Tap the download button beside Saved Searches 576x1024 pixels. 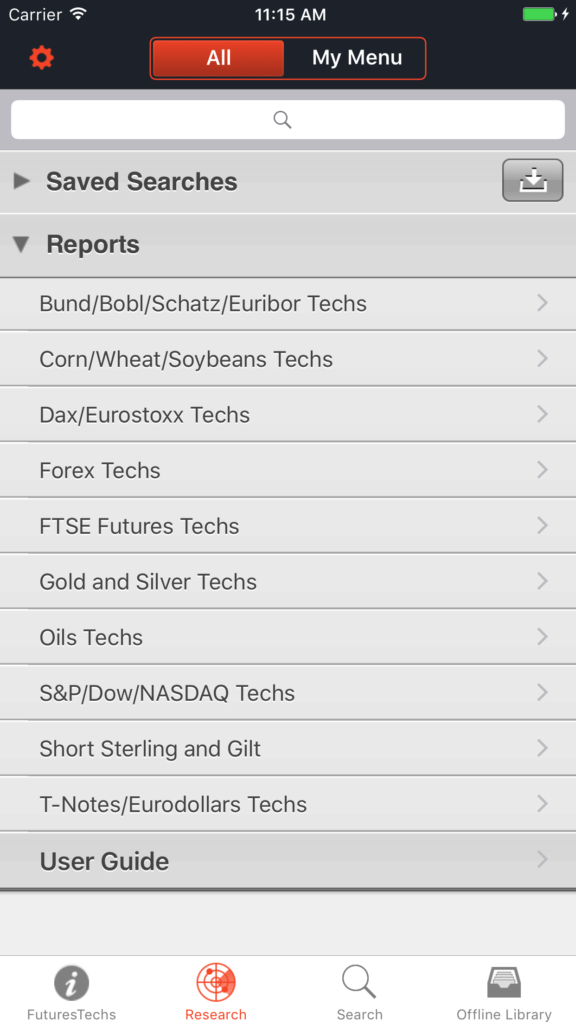point(532,180)
